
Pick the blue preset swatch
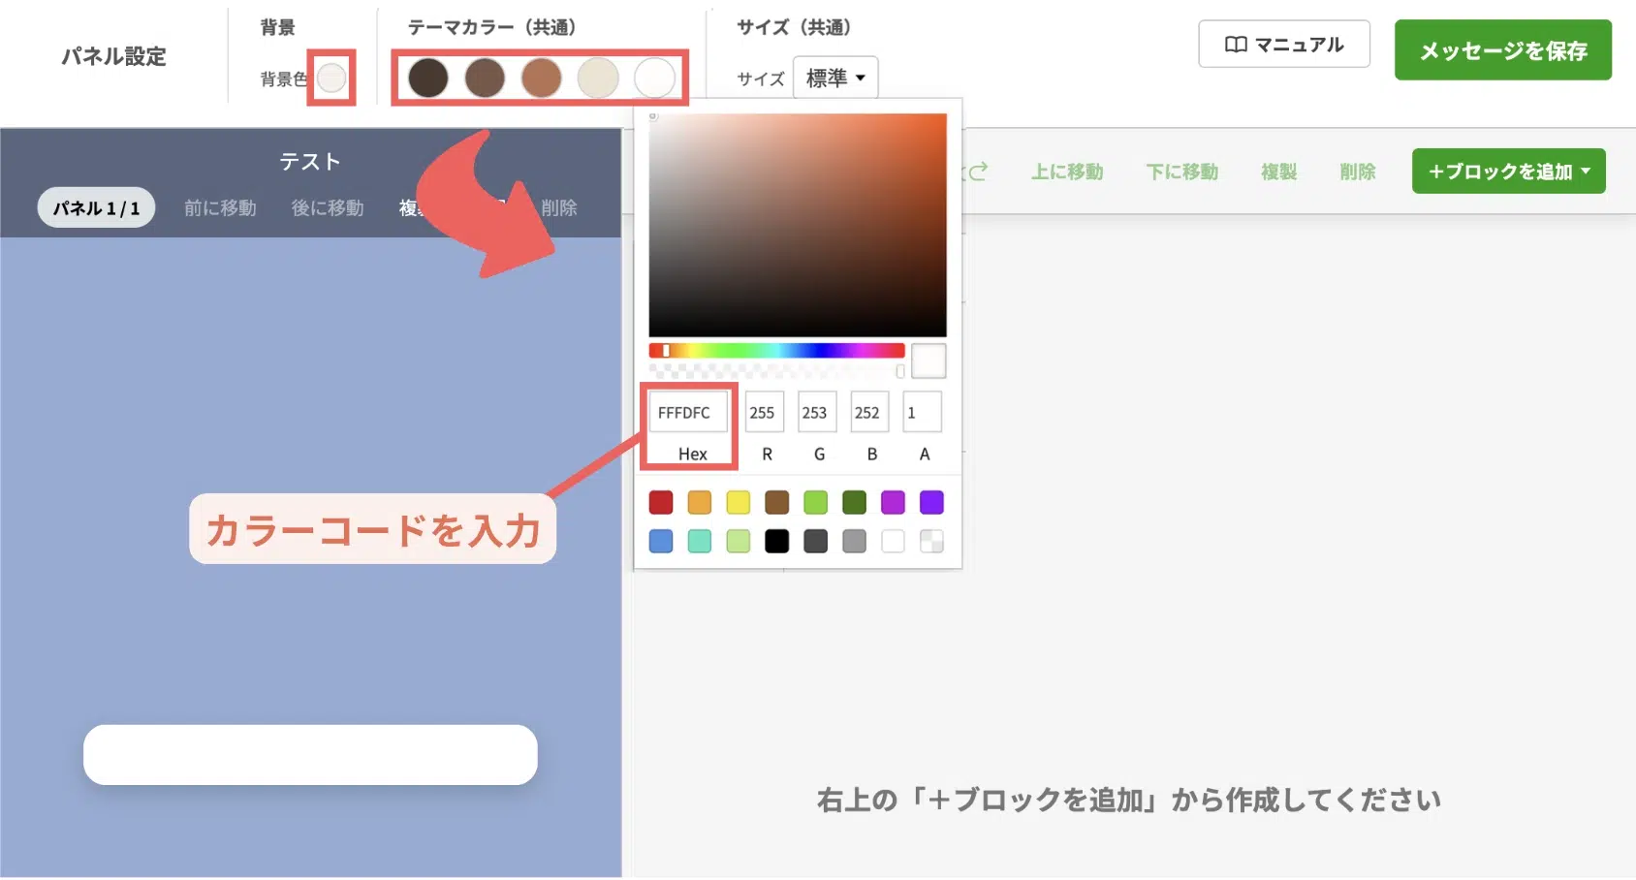[x=661, y=541]
